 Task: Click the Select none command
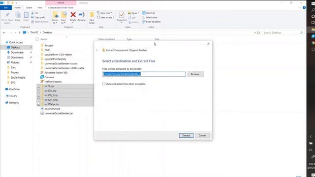[150, 18]
